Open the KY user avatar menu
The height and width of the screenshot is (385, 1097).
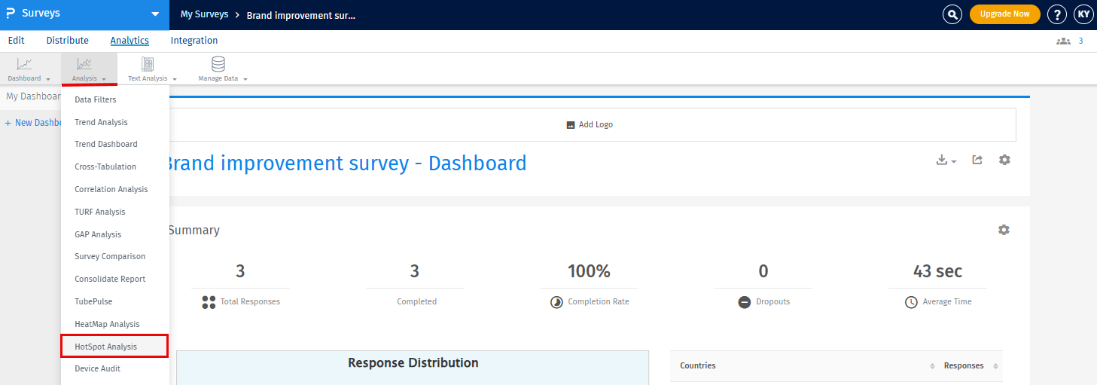tap(1083, 14)
